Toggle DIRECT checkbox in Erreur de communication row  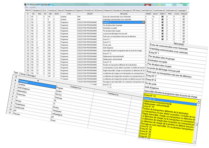coord(163,17)
